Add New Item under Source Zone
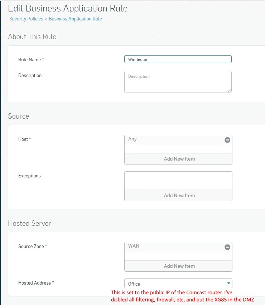 click(x=178, y=266)
